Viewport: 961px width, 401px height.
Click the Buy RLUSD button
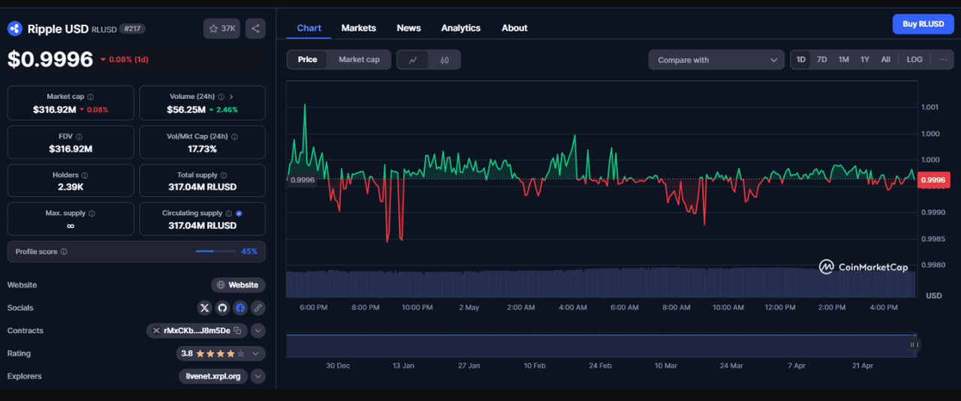(923, 24)
